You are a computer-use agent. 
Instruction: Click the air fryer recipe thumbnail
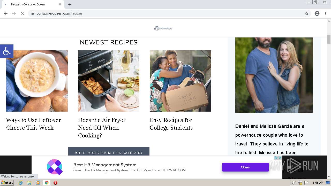pos(109,81)
